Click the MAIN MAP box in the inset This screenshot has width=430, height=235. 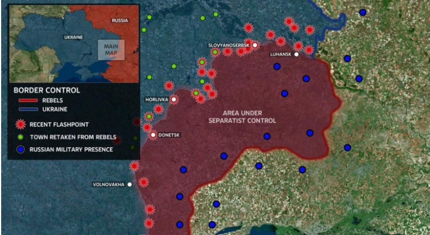pos(111,50)
